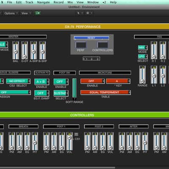
Task: Open the Foot SW ENABLE OFF dropdown
Action: 61,82
